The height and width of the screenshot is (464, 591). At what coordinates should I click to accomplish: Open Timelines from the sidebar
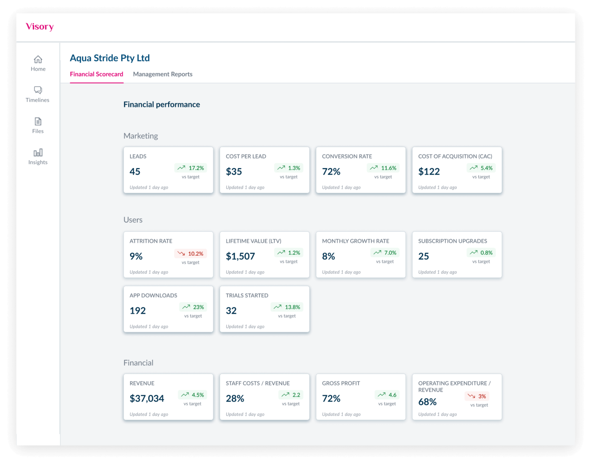click(37, 94)
